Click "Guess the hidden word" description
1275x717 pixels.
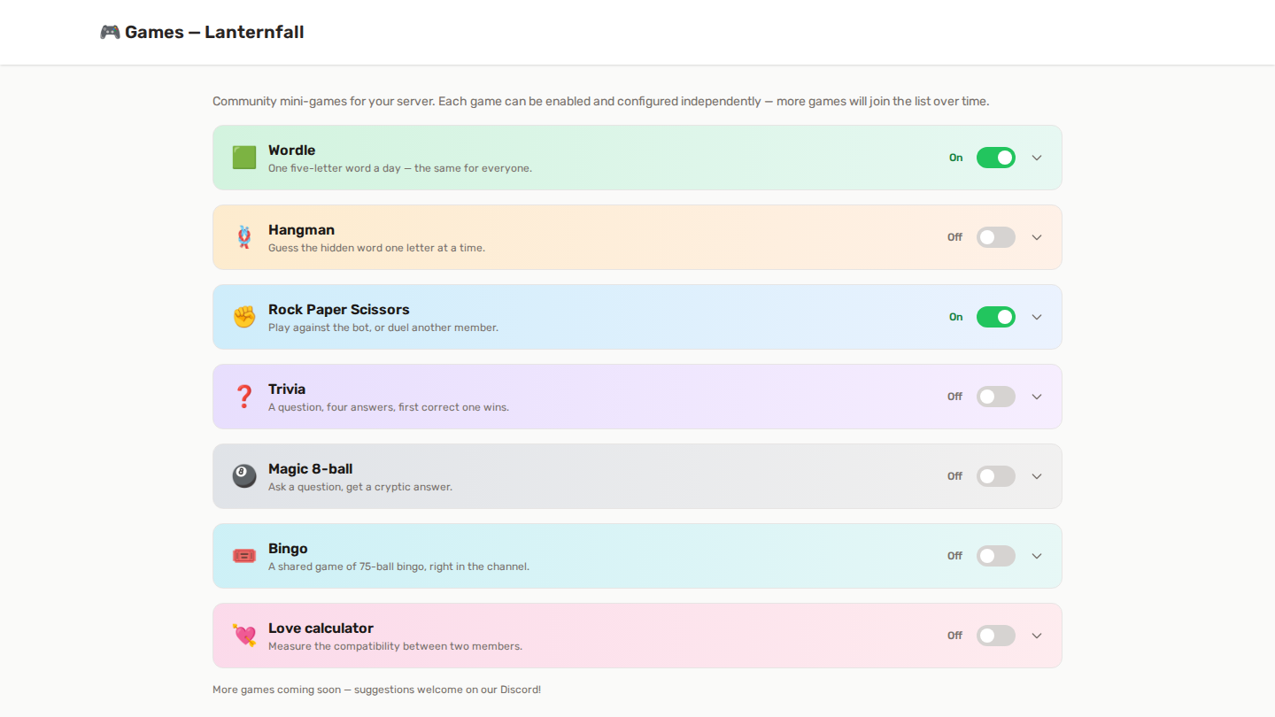pyautogui.click(x=376, y=248)
